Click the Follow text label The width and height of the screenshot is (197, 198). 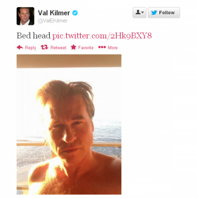167,13
